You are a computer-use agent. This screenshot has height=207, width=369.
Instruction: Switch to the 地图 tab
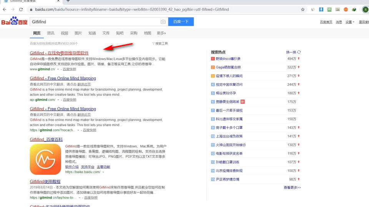pyautogui.click(x=148, y=33)
